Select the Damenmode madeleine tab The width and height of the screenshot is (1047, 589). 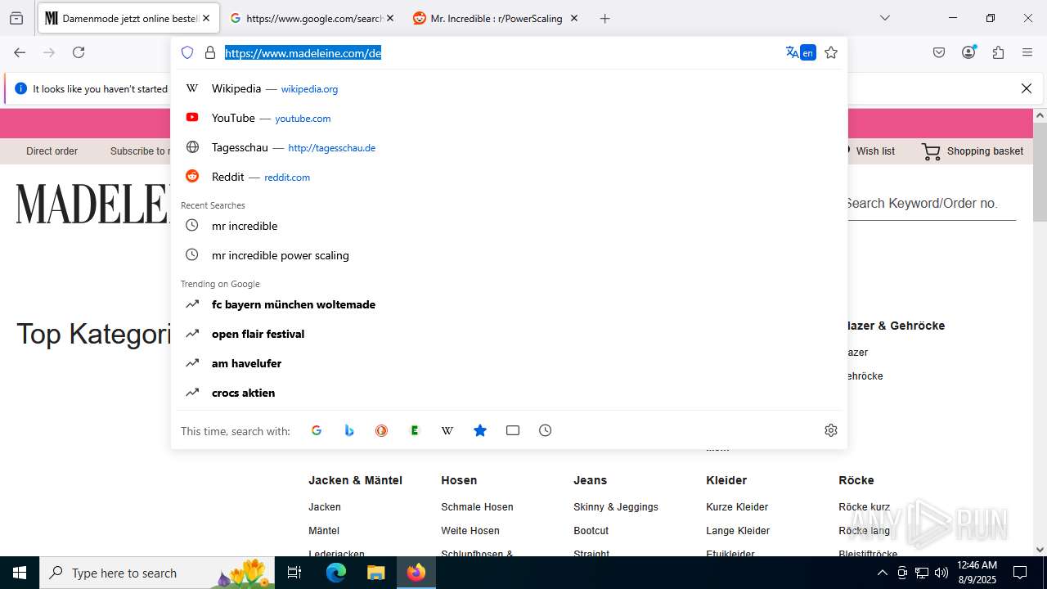point(128,18)
